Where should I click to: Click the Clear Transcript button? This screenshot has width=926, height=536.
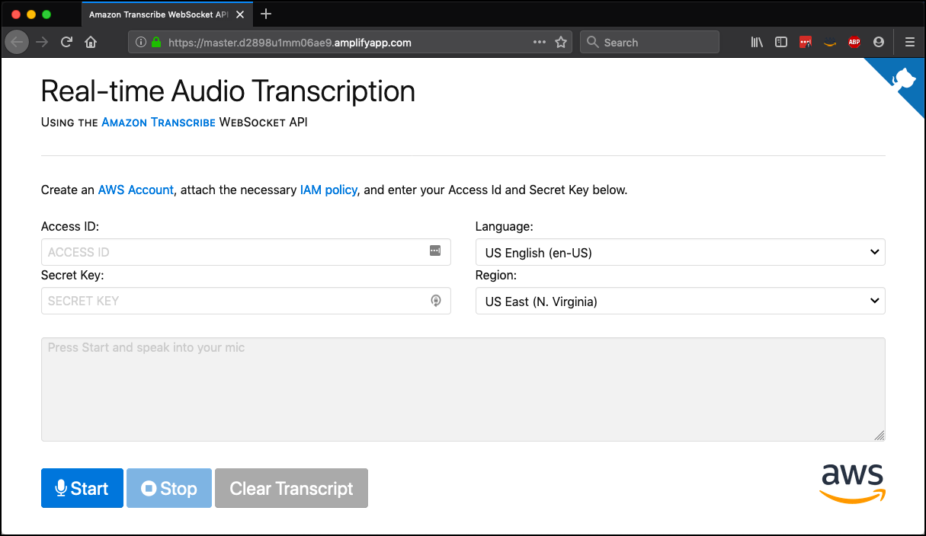(x=291, y=488)
